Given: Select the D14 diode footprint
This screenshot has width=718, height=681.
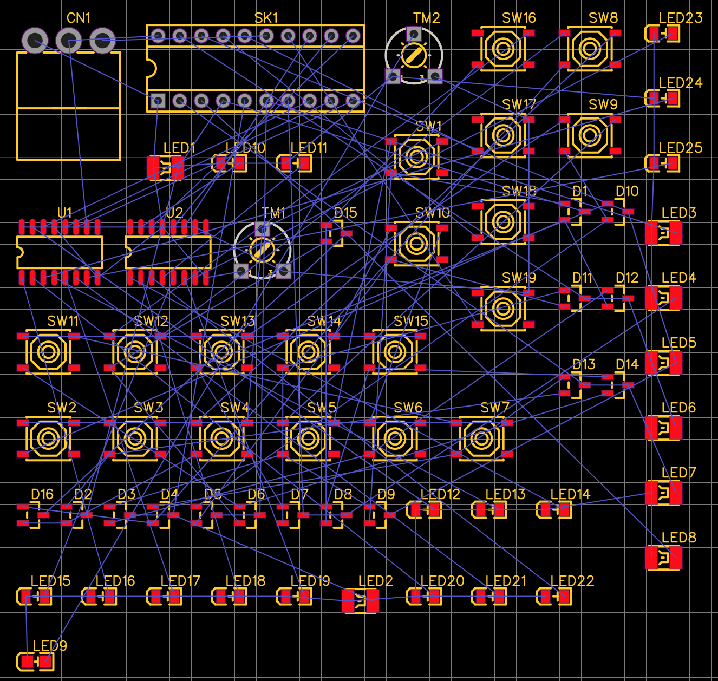Looking at the screenshot, I should [617, 385].
